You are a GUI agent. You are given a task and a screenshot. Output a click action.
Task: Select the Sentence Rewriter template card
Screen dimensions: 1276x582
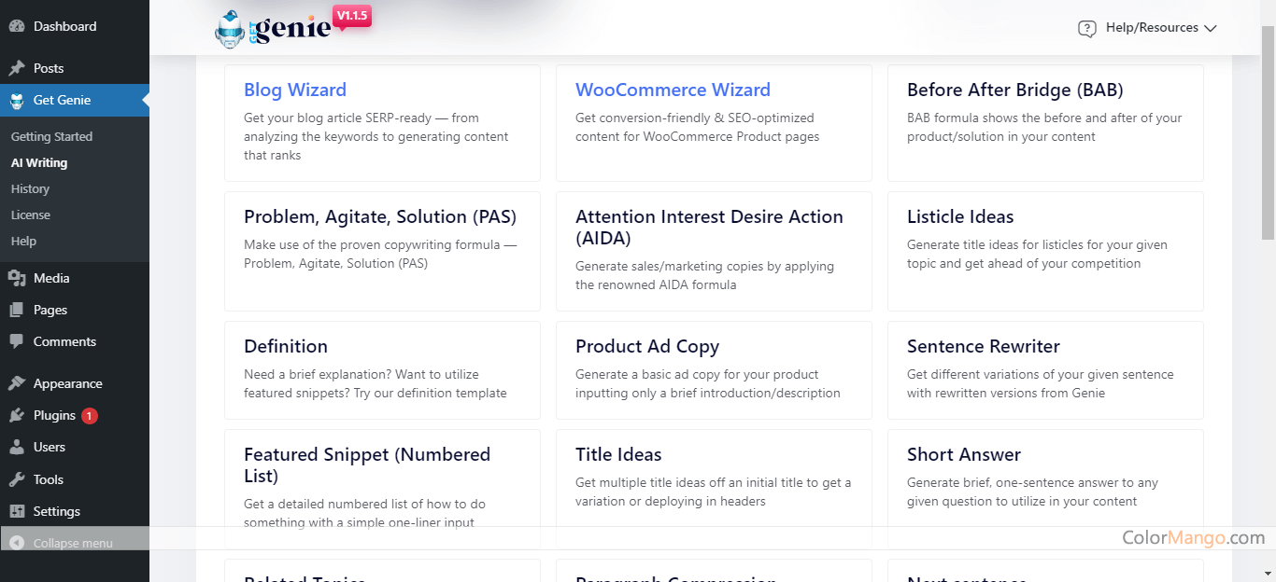point(1044,369)
